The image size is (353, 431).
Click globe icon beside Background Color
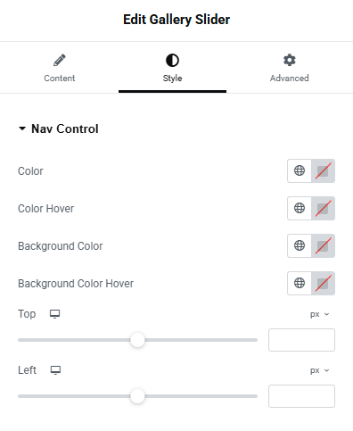[300, 245]
